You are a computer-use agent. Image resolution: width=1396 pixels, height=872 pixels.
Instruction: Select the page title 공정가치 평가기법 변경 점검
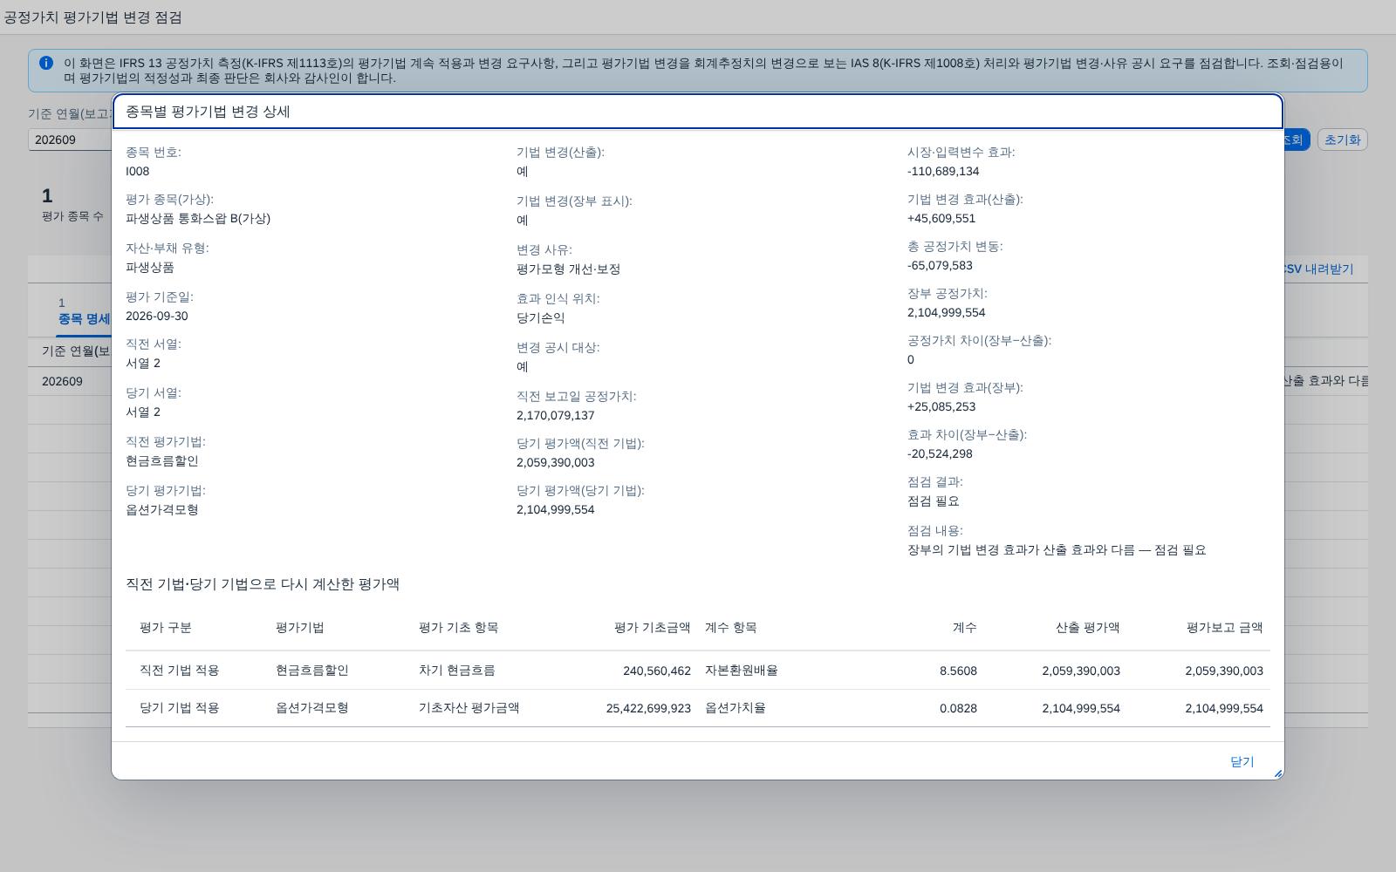coord(92,17)
